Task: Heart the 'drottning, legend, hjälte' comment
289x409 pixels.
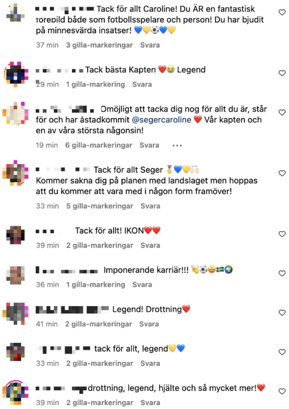Action: point(282,391)
